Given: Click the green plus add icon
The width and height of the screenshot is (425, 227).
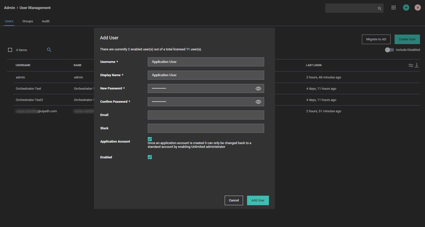Looking at the screenshot, I should 406,8.
